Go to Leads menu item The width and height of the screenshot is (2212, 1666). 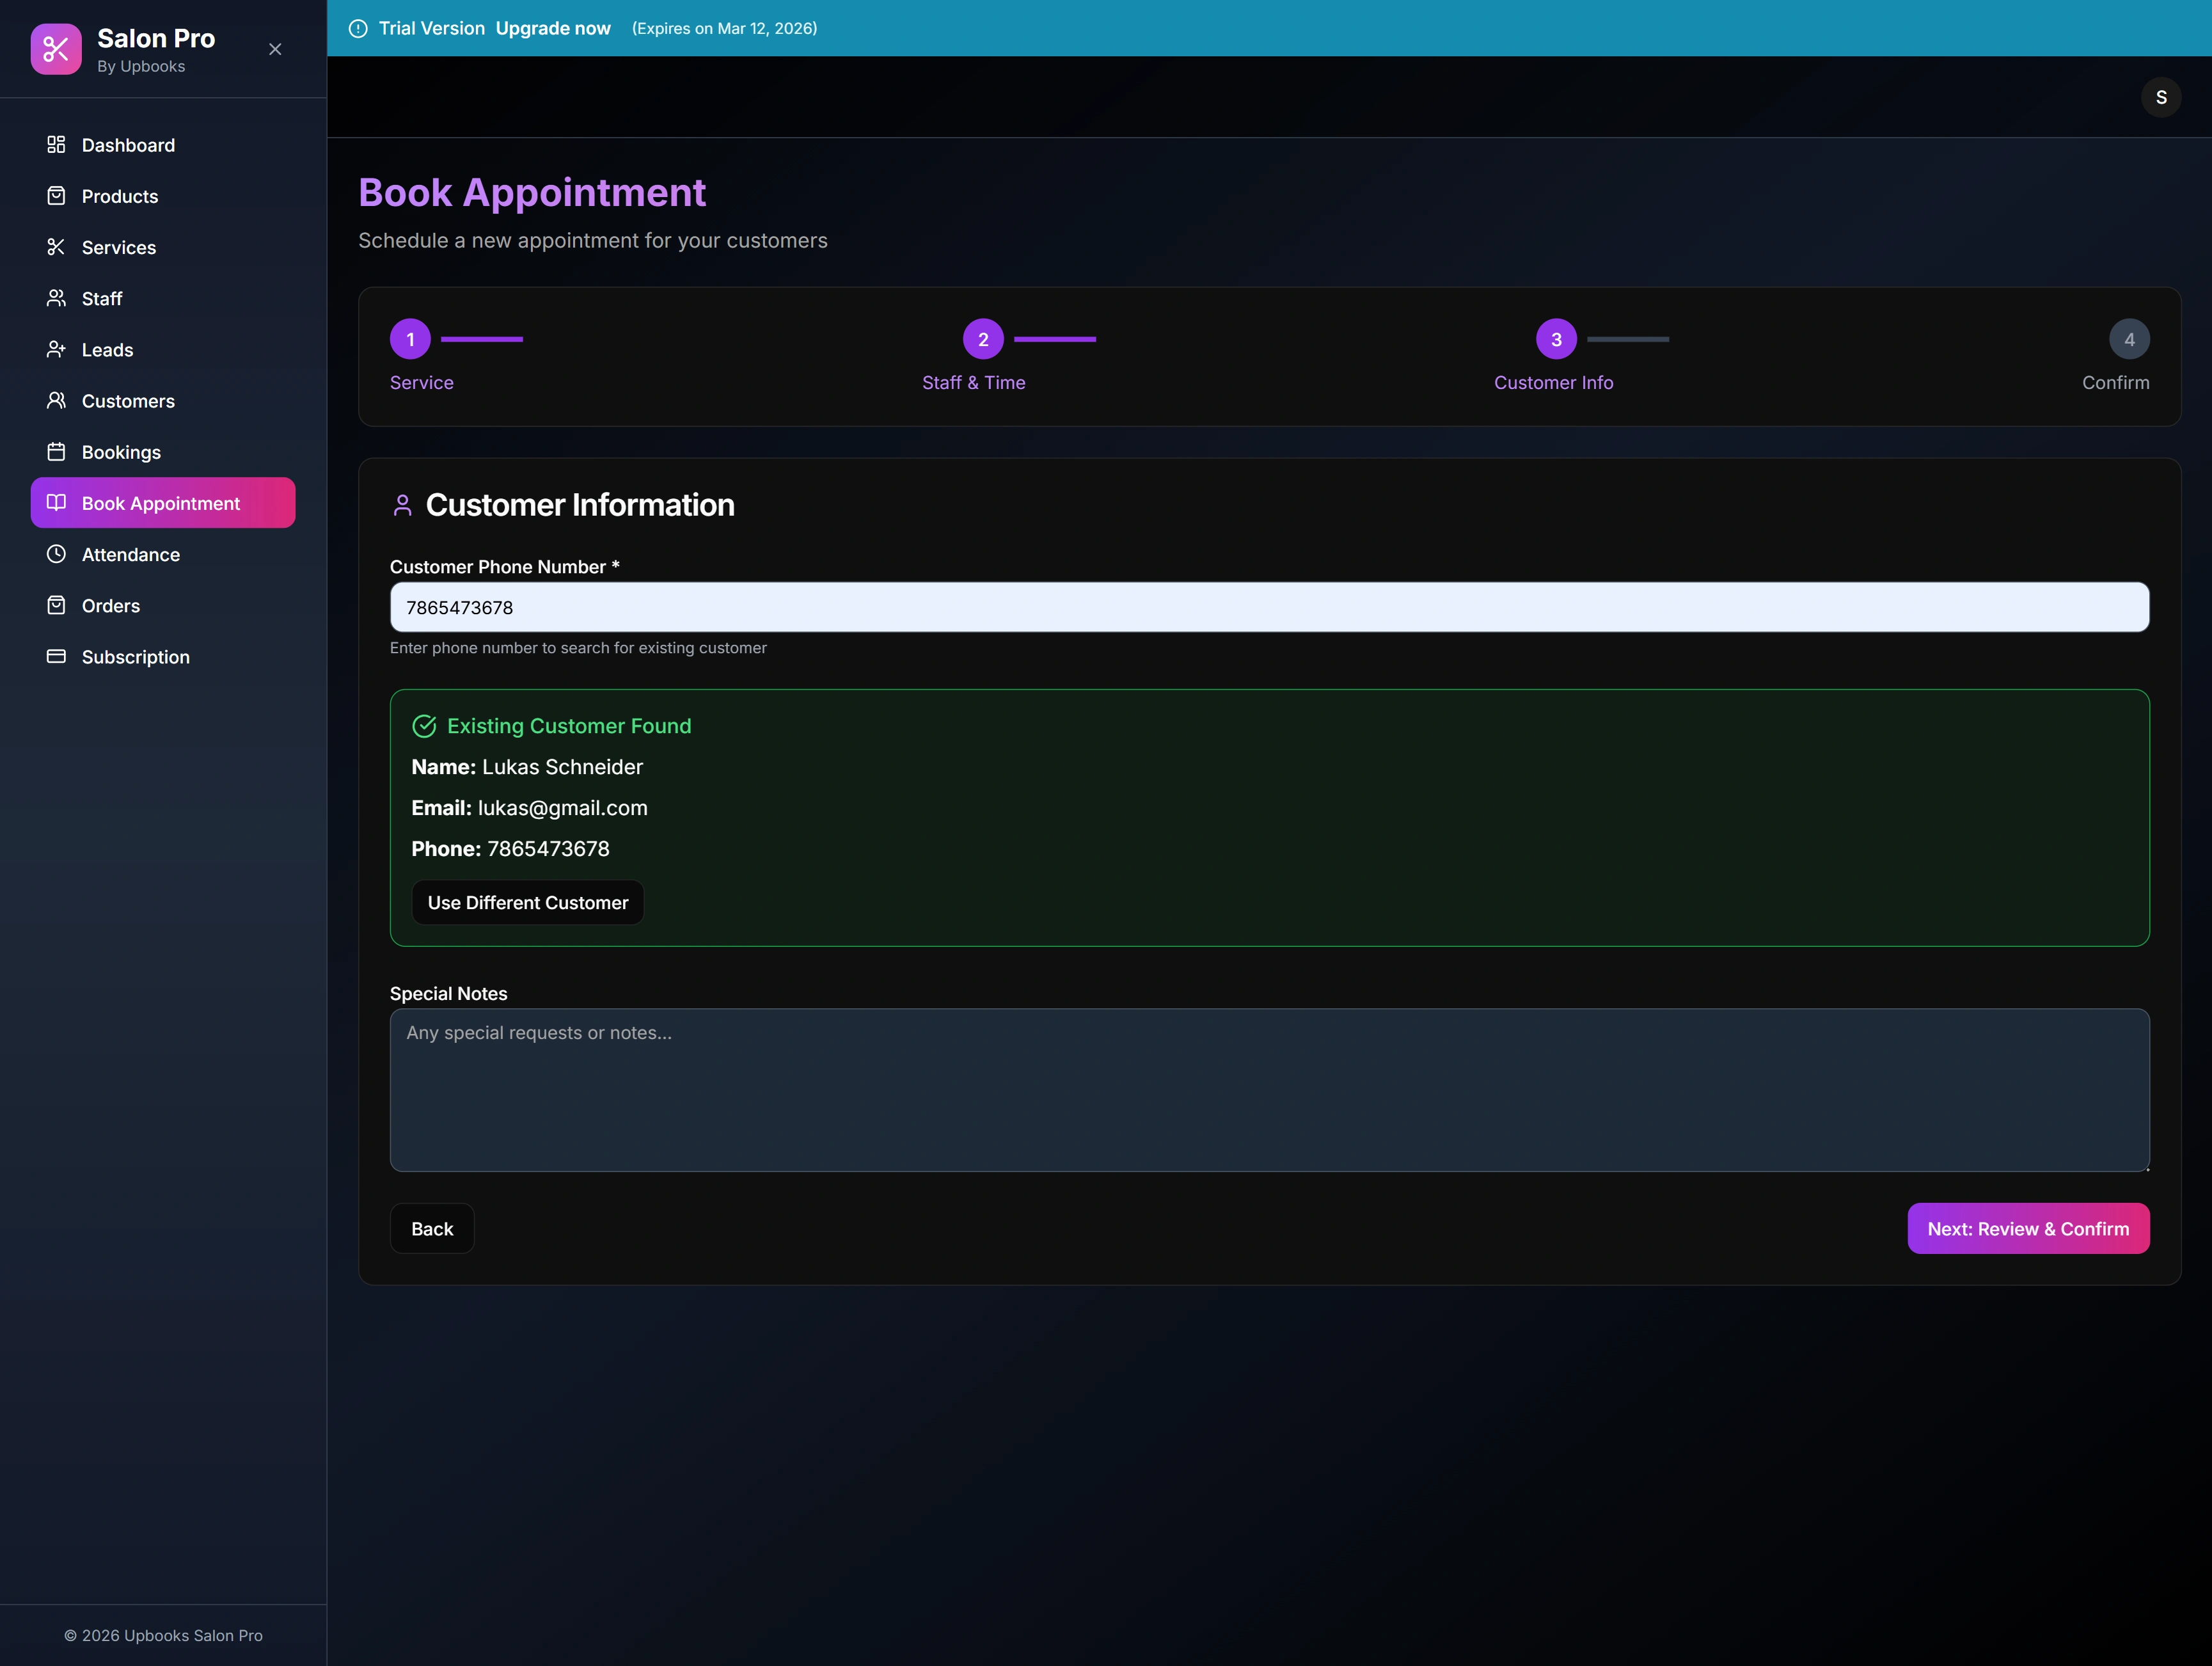[107, 350]
